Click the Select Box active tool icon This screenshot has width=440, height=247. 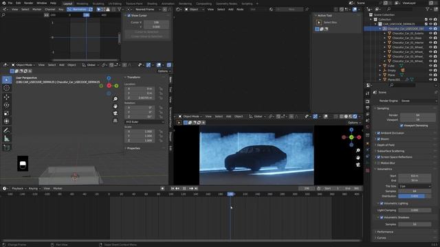tap(319, 23)
